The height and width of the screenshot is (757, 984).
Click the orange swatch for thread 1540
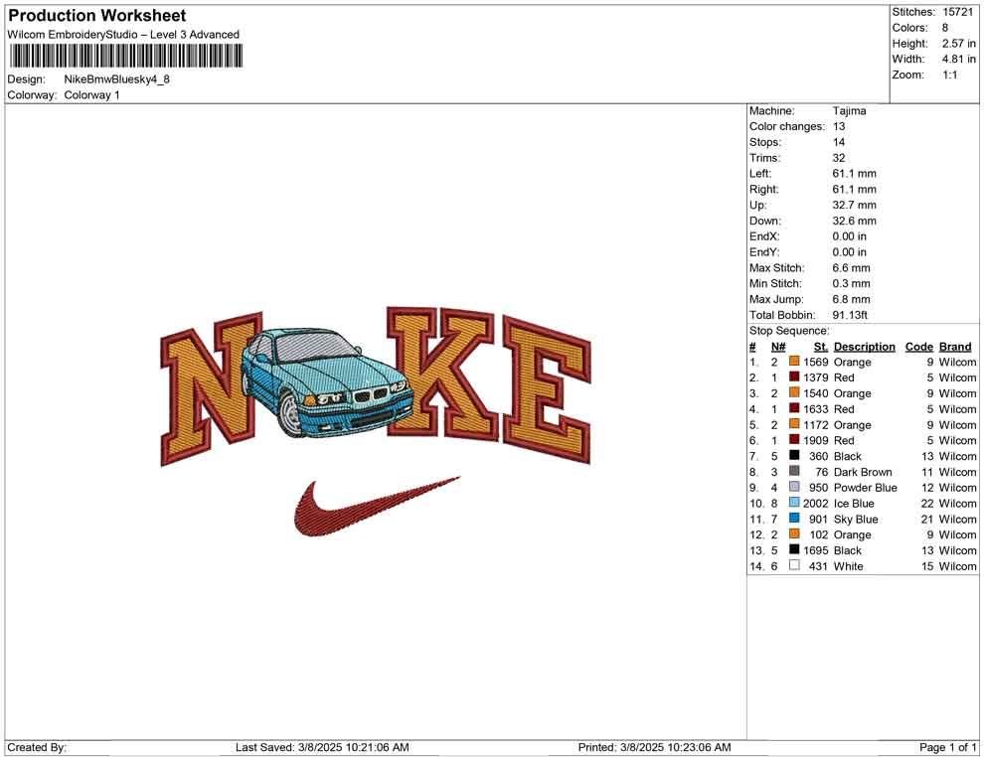794,392
